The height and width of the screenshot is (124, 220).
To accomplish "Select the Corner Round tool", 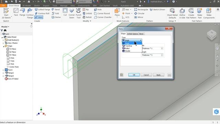I will coord(102,13).
